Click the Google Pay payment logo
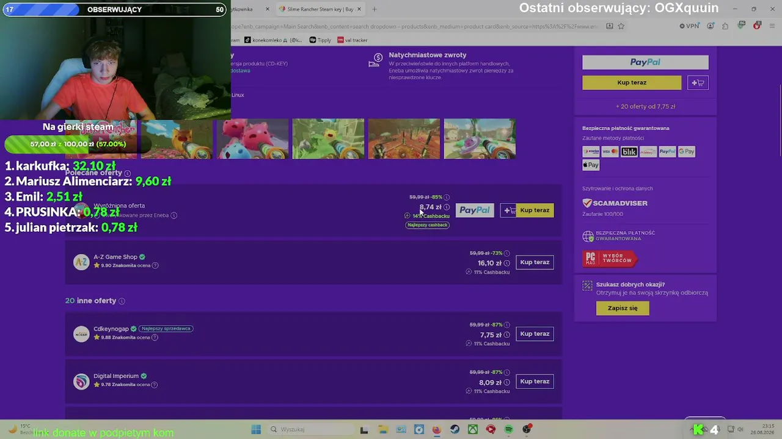This screenshot has width=782, height=439. point(686,152)
